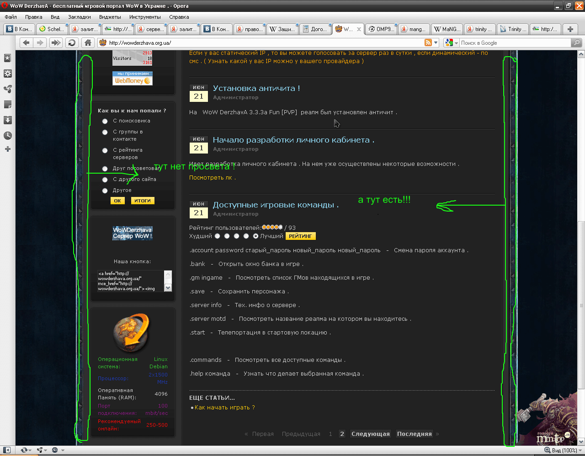Open the Widgets panel gear icon

click(x=7, y=74)
